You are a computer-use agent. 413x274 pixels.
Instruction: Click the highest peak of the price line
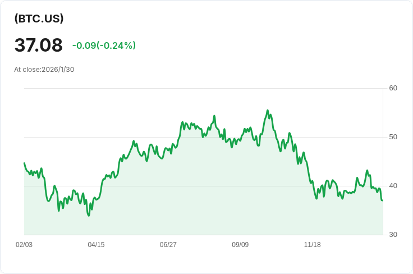[x=268, y=111]
